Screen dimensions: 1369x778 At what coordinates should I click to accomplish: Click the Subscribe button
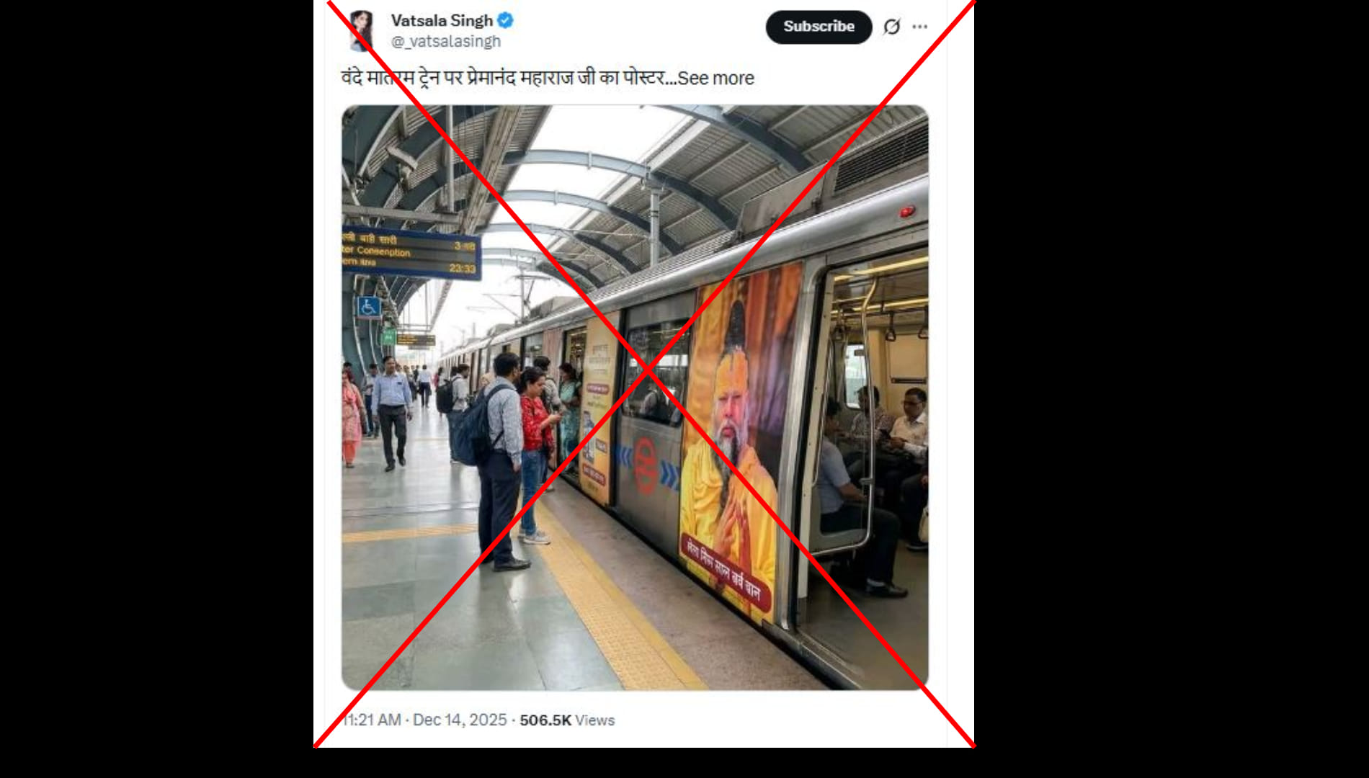coord(819,27)
